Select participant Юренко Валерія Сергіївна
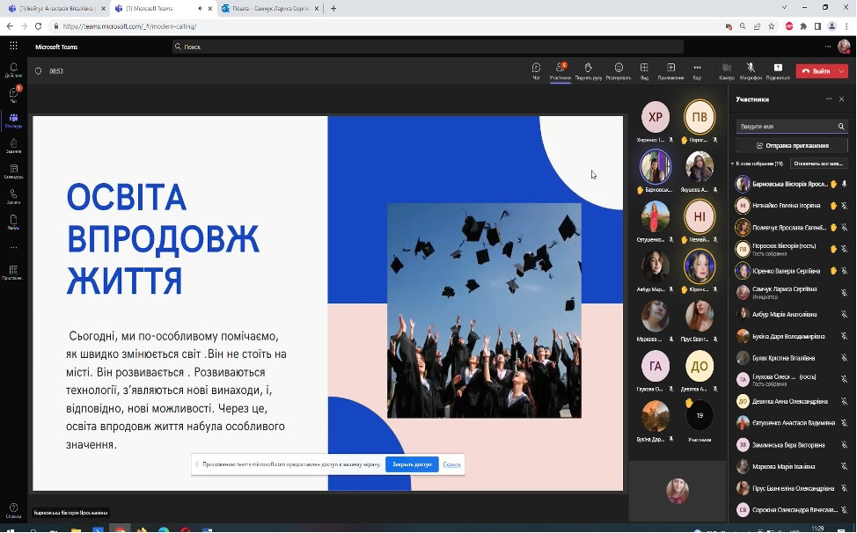This screenshot has height=533, width=857. [x=791, y=271]
